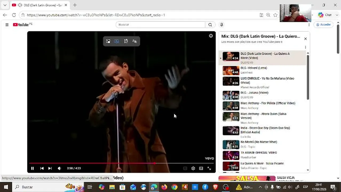Open a new browser tab
341x192 pixels.
pyautogui.click(x=75, y=5)
